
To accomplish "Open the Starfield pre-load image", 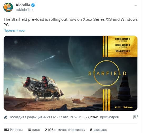I will pos(70,73).
